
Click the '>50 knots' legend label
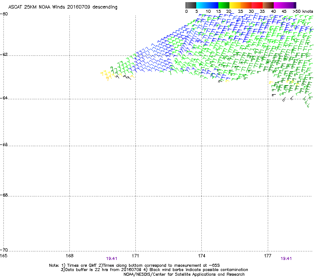coord(303,12)
